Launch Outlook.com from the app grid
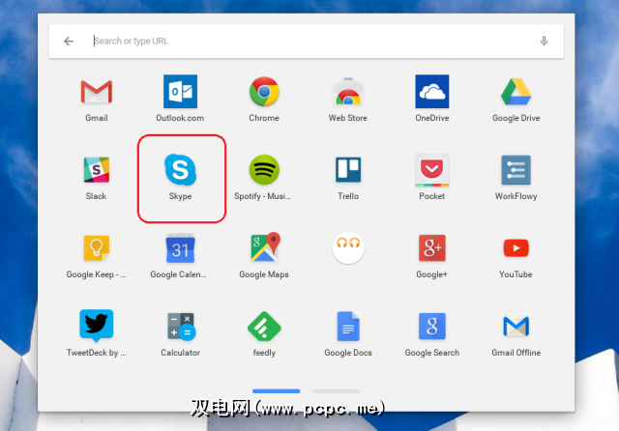The height and width of the screenshot is (431, 619). pos(180,91)
